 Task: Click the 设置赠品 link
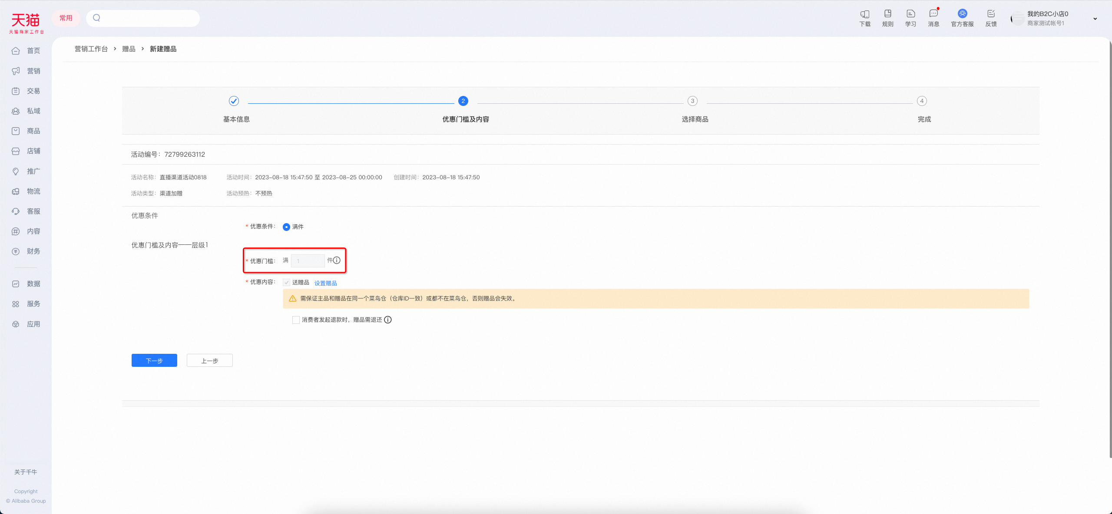click(x=326, y=283)
